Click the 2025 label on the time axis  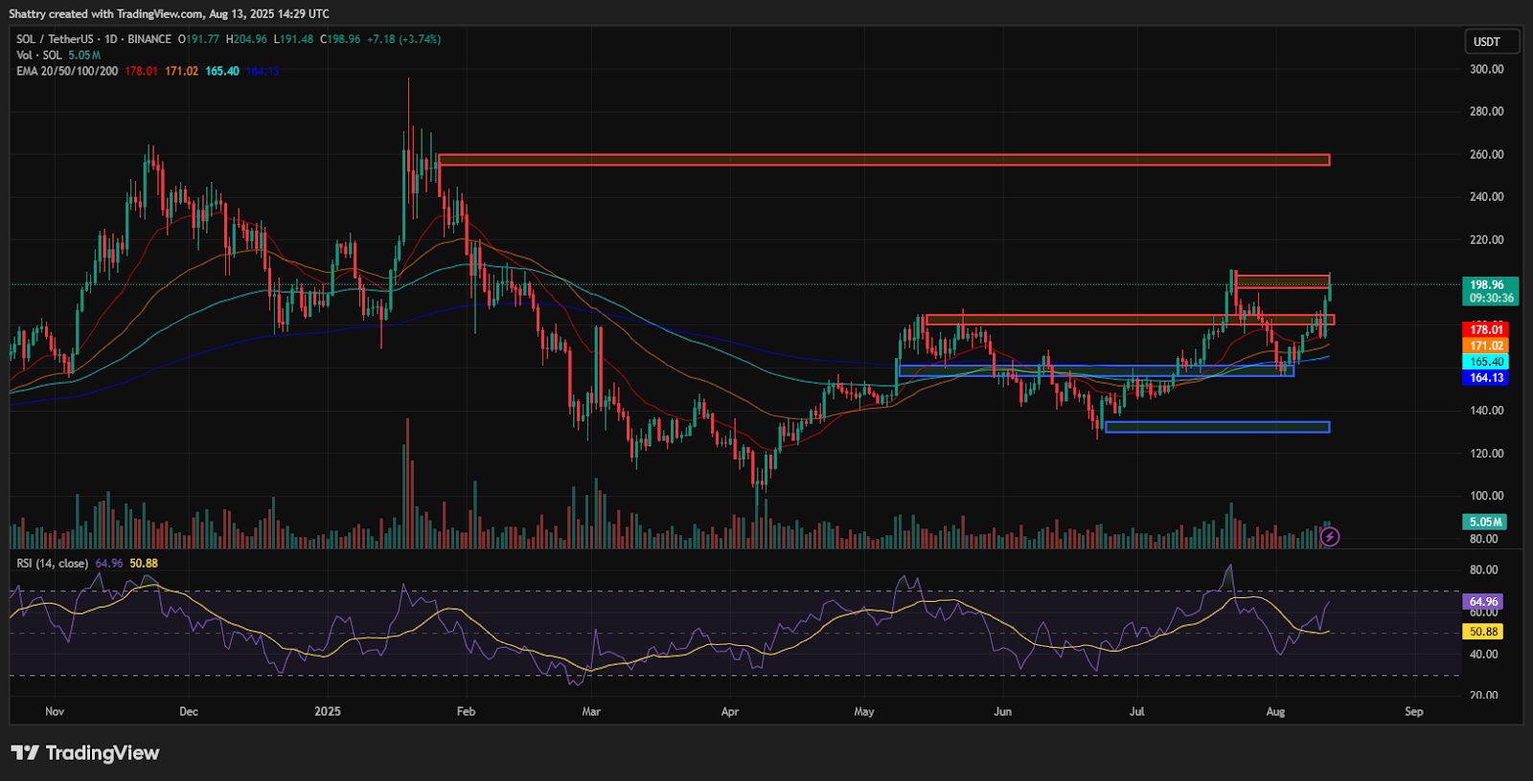pos(328,711)
